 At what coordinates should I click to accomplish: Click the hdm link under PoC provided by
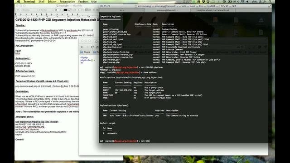coord(18,53)
